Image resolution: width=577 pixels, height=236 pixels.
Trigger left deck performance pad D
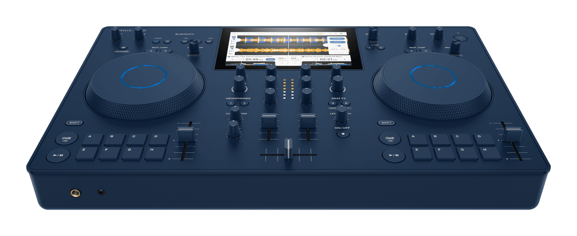tap(159, 140)
